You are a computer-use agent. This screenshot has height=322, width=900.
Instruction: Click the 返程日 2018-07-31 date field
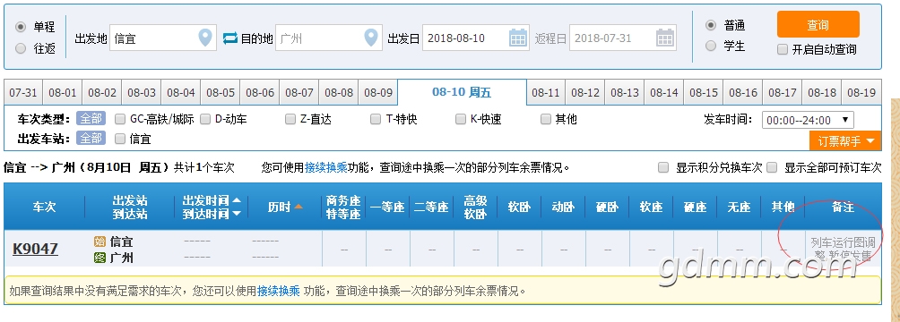coord(623,38)
